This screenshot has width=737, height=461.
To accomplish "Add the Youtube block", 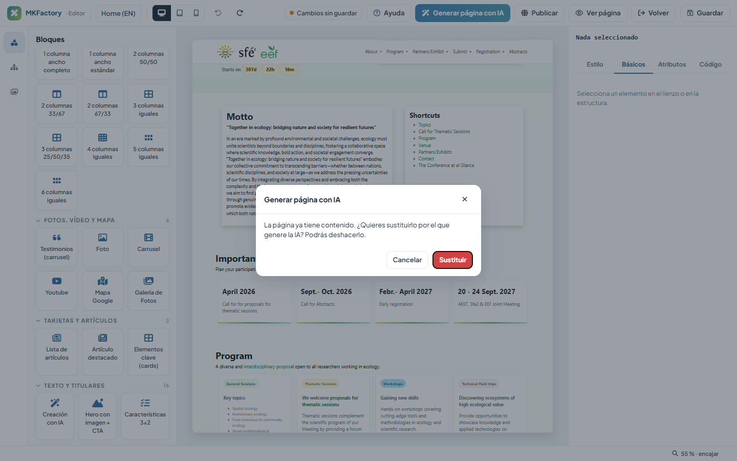I will click(57, 291).
